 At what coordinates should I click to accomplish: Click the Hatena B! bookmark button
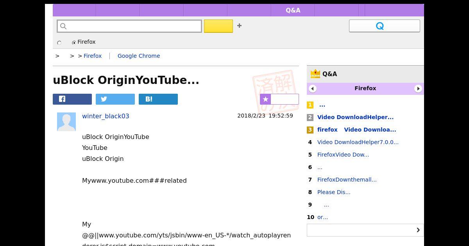click(158, 99)
